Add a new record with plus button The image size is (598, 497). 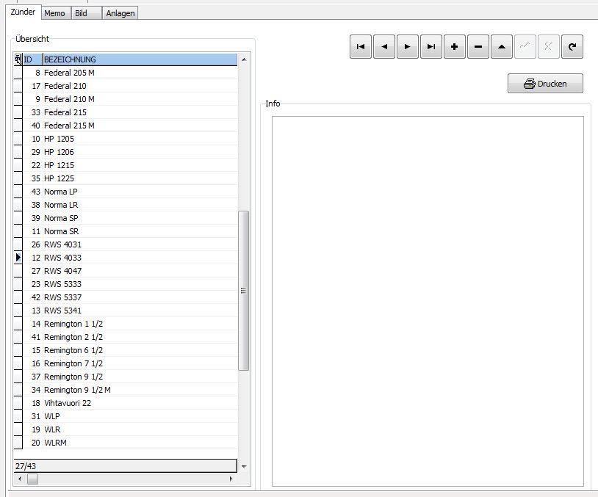point(455,46)
